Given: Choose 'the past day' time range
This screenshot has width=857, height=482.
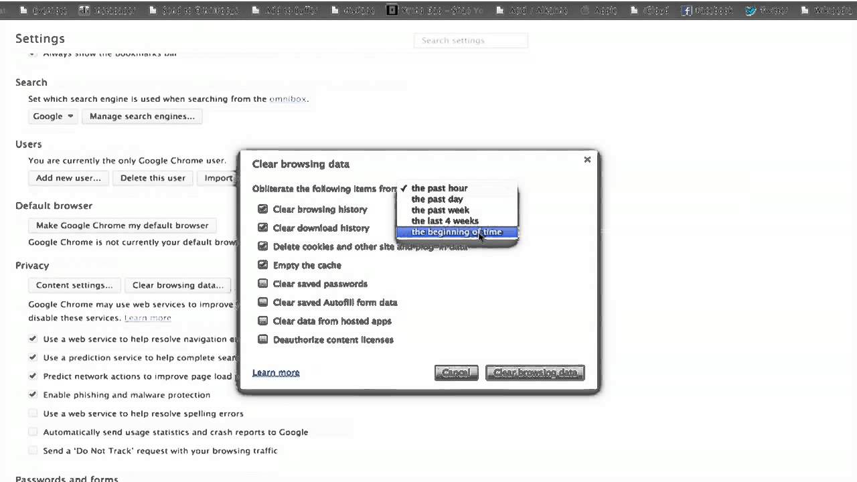Looking at the screenshot, I should click(457, 199).
